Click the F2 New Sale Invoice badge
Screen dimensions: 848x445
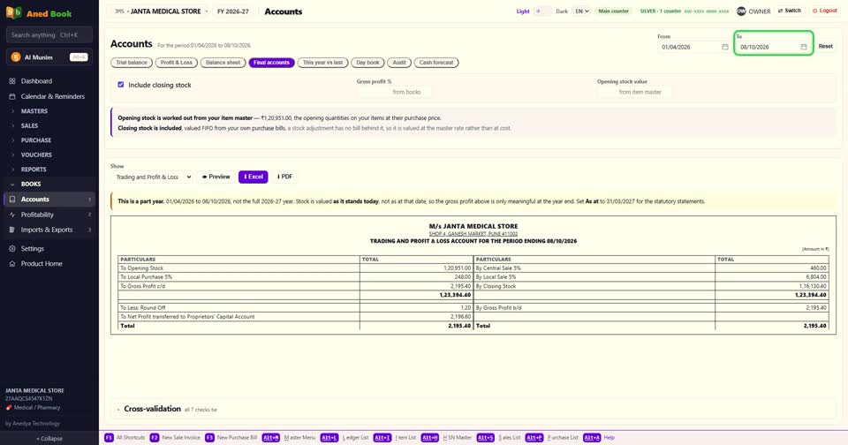click(154, 437)
